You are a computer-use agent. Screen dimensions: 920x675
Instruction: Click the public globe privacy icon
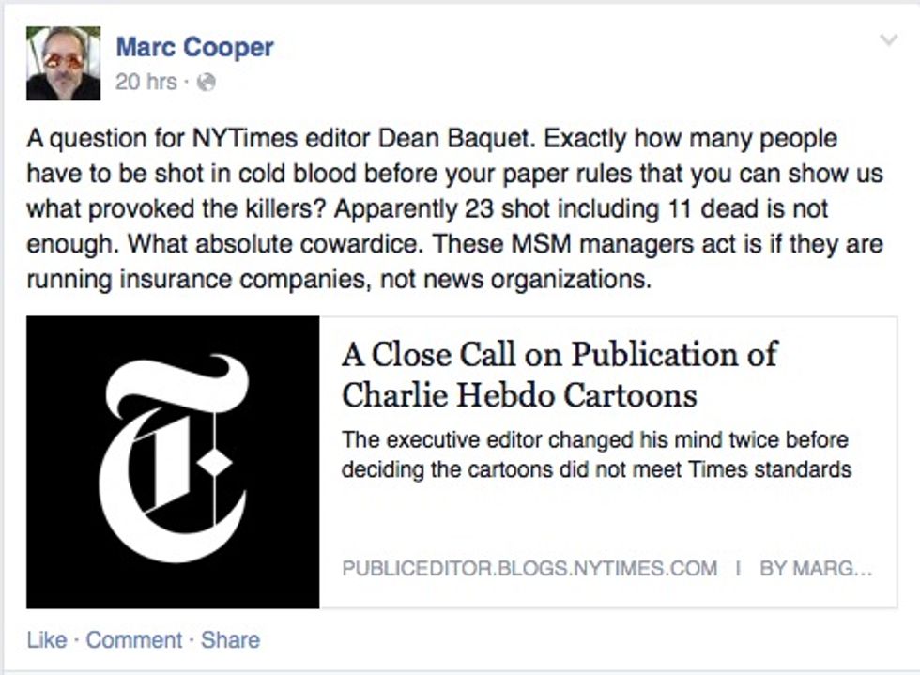tap(207, 83)
